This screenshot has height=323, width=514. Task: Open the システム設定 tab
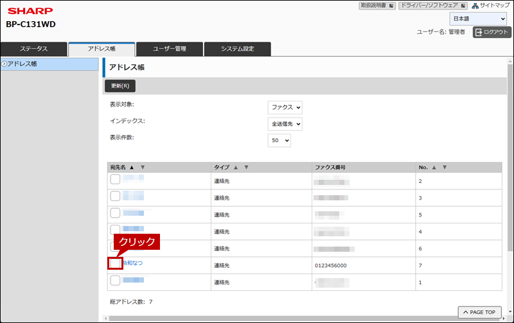pos(237,49)
